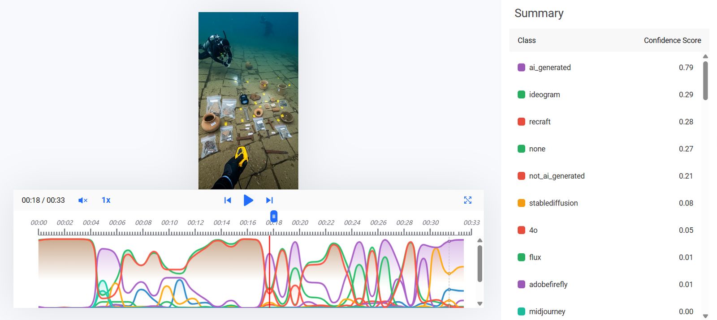Image resolution: width=717 pixels, height=320 pixels.
Task: Click the Summary heading
Action: 539,13
